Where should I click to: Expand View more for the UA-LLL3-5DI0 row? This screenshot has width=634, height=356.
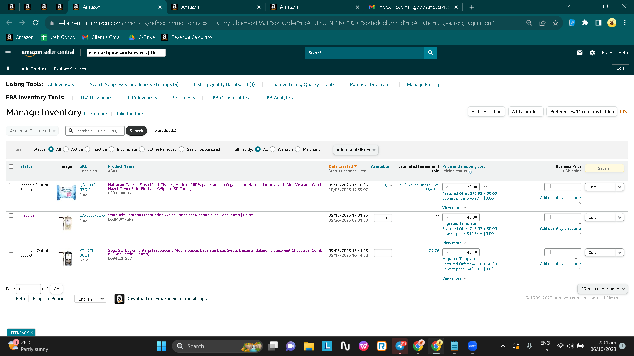(x=454, y=243)
